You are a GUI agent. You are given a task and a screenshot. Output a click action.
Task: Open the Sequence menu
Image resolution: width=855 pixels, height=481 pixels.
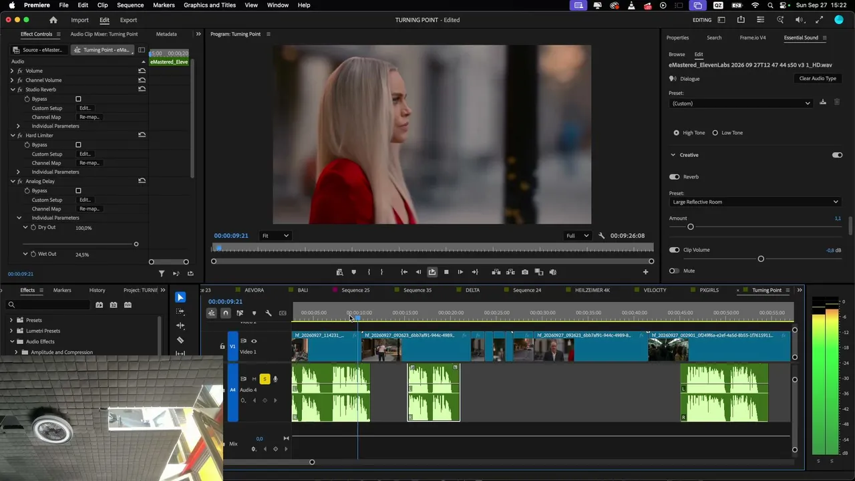(130, 5)
